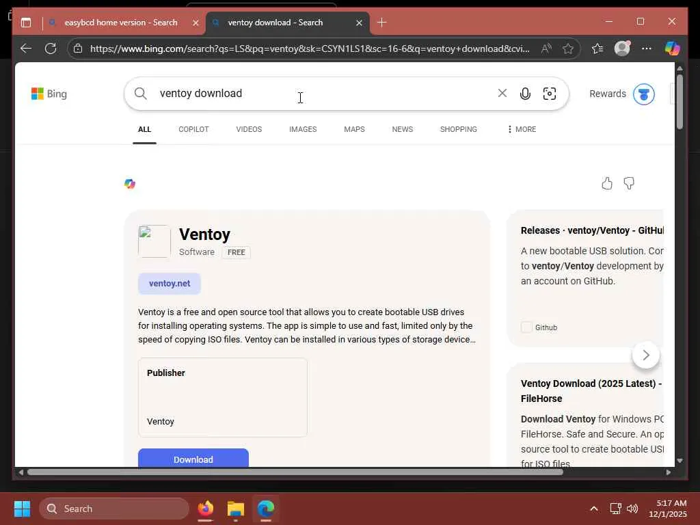Open the clock and date panel
The image size is (700, 525).
[668, 509]
